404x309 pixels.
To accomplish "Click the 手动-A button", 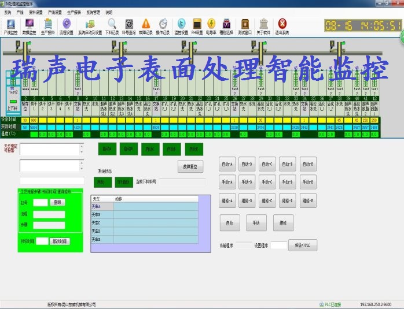I will tap(227, 182).
